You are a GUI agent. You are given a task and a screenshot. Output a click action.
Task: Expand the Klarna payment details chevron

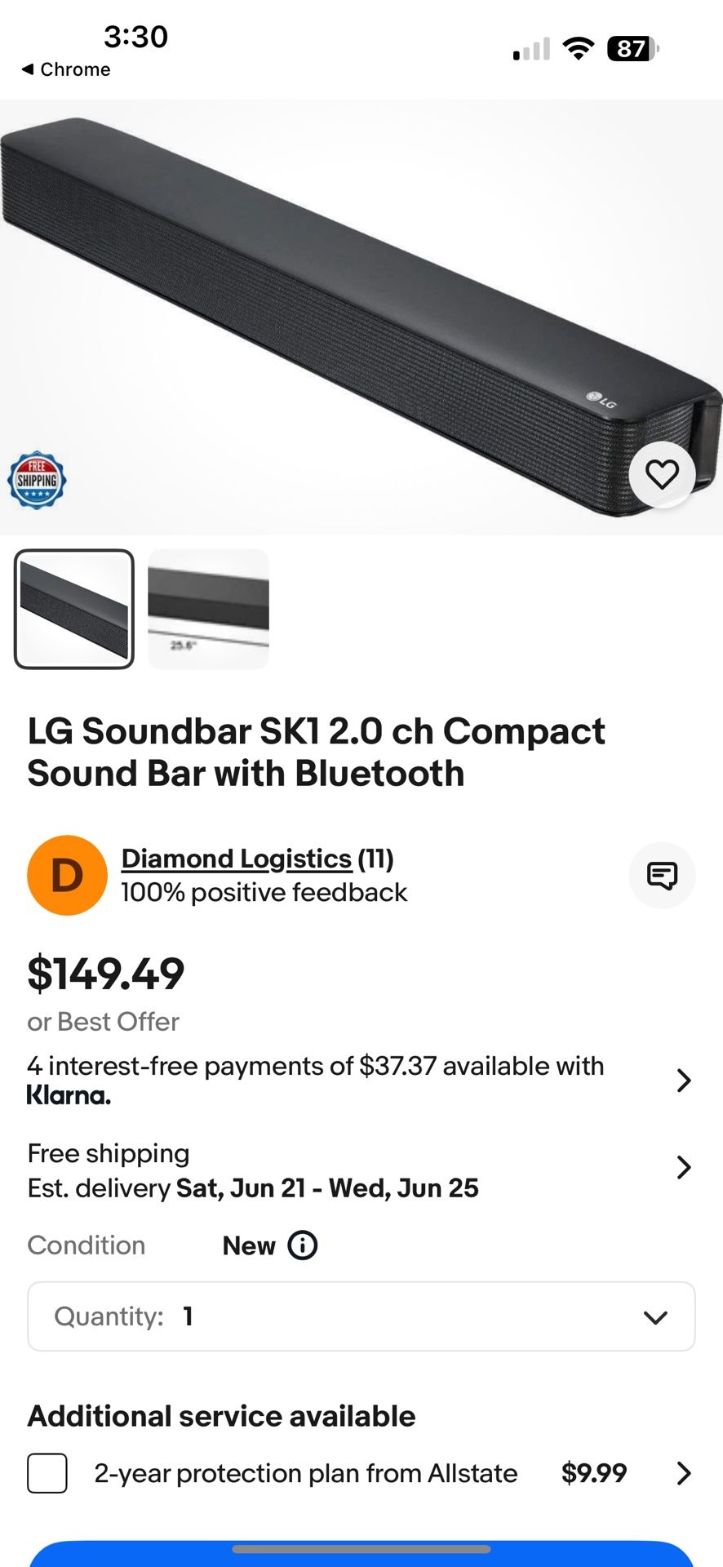pos(684,1080)
